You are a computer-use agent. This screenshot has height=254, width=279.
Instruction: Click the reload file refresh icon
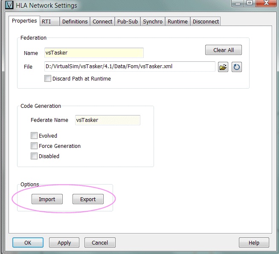coord(237,67)
